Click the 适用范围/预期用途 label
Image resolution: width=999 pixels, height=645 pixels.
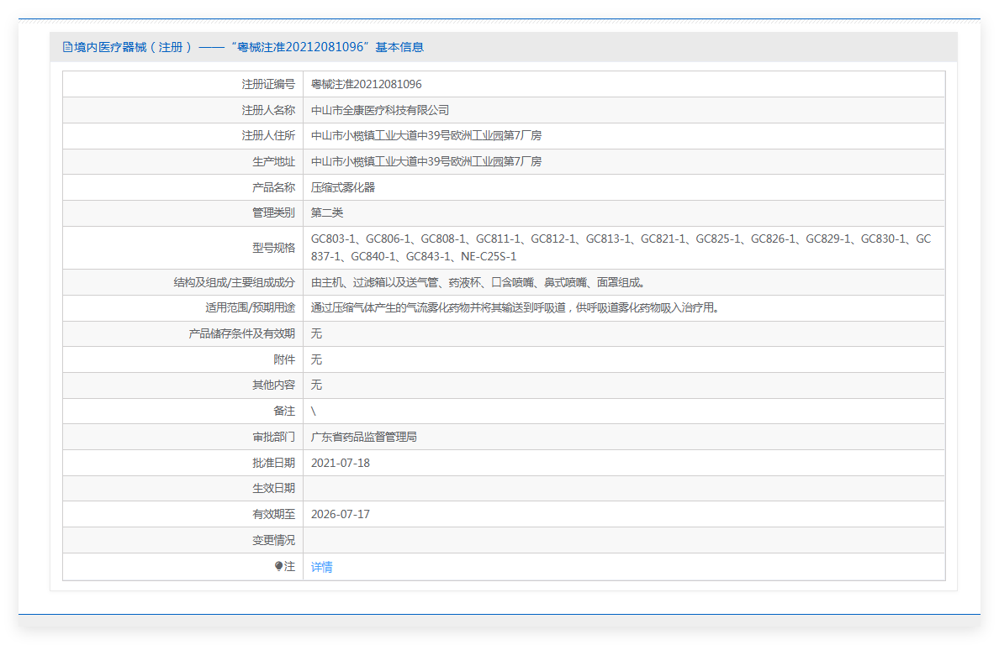coord(251,308)
